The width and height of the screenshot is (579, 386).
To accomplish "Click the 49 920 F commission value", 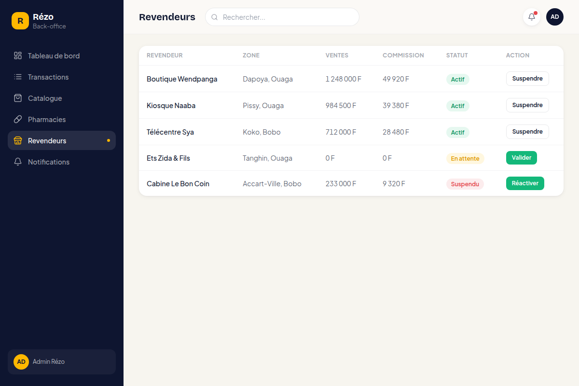I will pos(396,79).
